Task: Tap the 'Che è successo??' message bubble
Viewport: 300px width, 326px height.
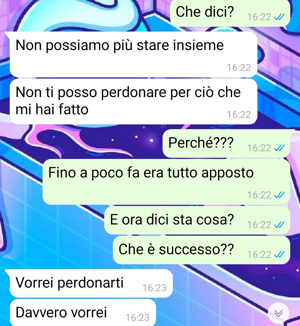Action: point(201,250)
